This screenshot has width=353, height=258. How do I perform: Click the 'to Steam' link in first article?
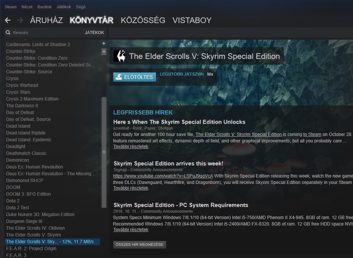[x=312, y=134]
